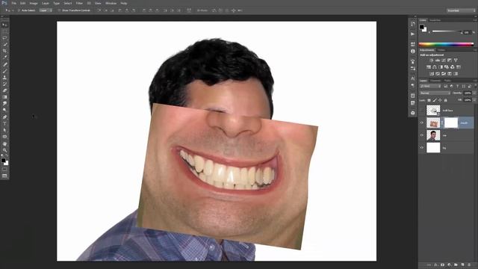Toggle lock all for the layer

(445, 100)
